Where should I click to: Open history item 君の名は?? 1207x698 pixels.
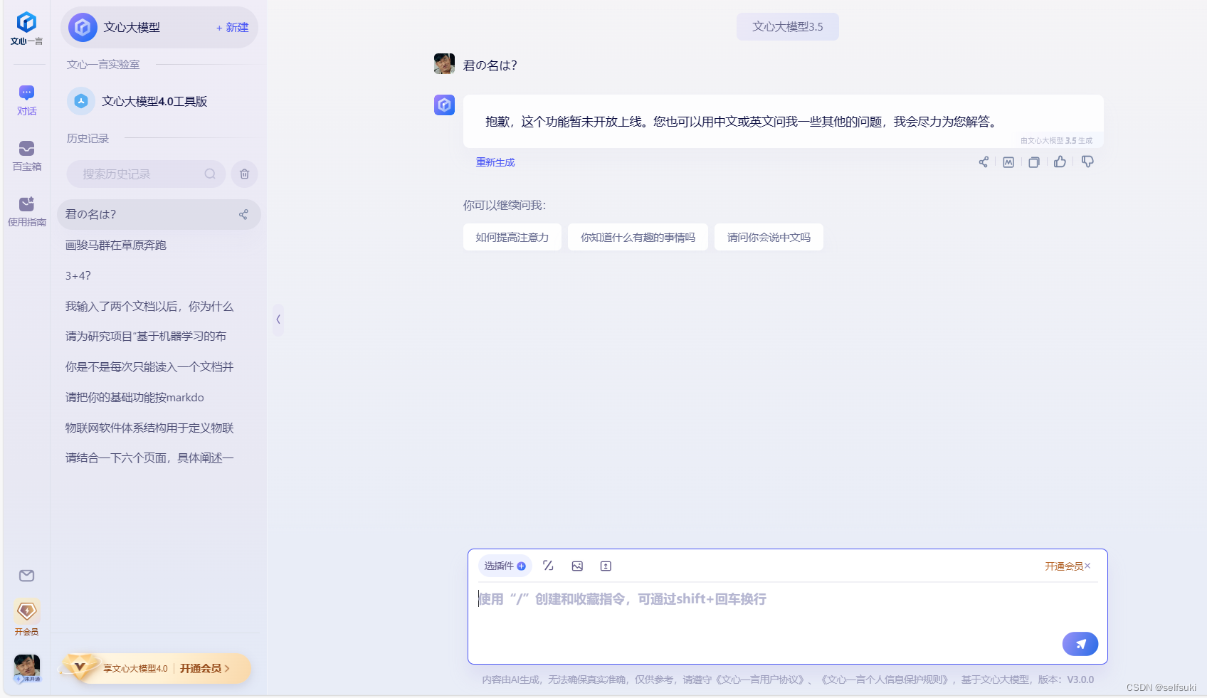click(159, 214)
